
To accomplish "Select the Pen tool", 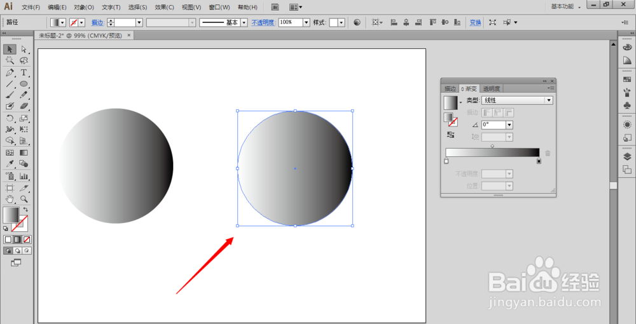I will (x=10, y=72).
